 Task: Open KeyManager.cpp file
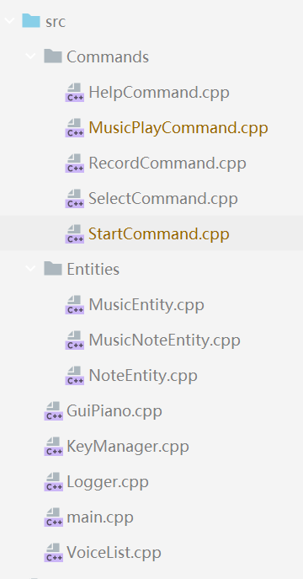pyautogui.click(x=128, y=447)
